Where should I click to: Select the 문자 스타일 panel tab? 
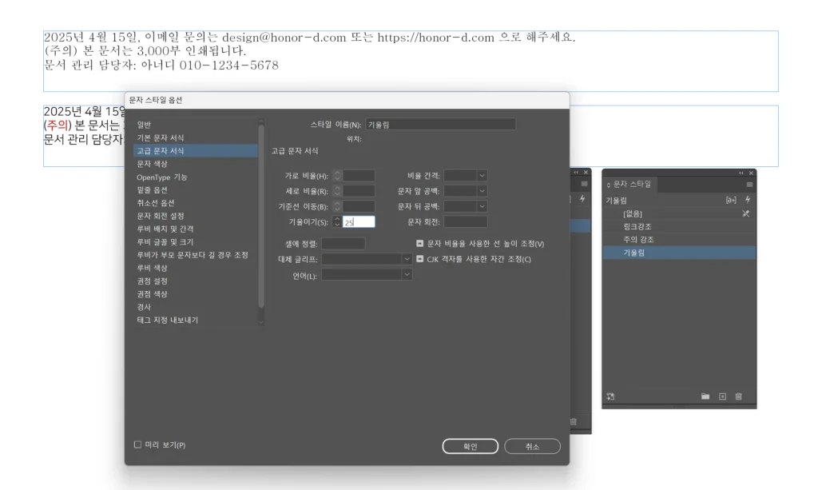[x=629, y=184]
